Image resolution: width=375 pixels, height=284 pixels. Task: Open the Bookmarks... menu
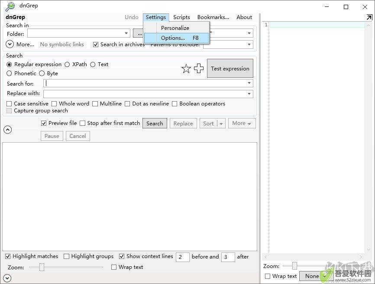tap(213, 17)
